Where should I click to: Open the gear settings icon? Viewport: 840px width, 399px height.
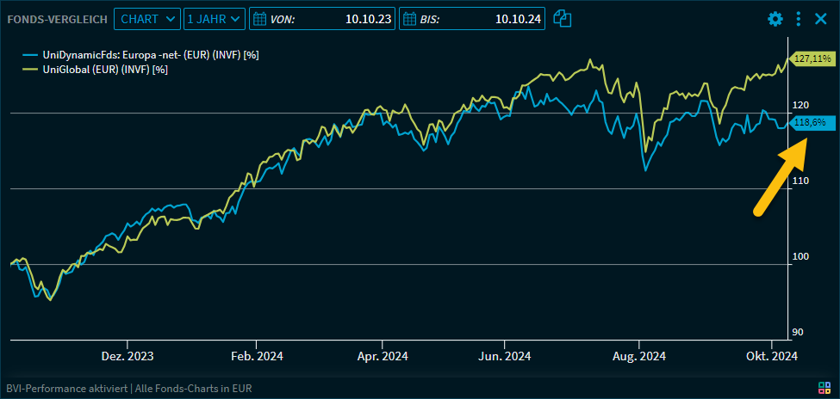pyautogui.click(x=775, y=19)
